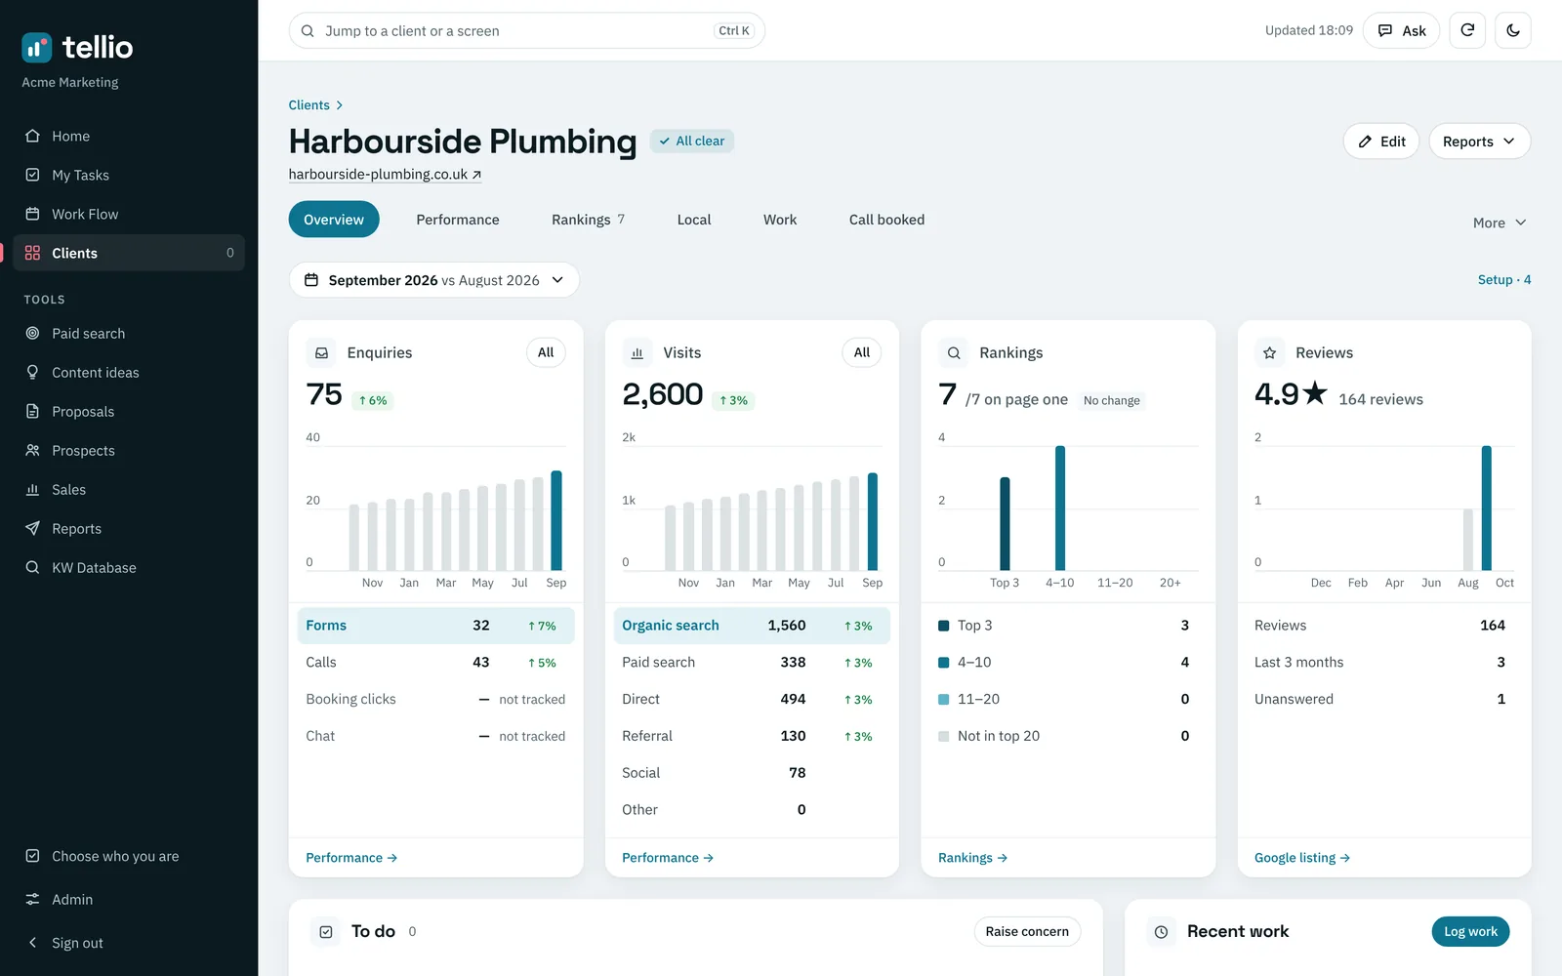Open Prospects from the sidebar
This screenshot has width=1562, height=976.
129,451
